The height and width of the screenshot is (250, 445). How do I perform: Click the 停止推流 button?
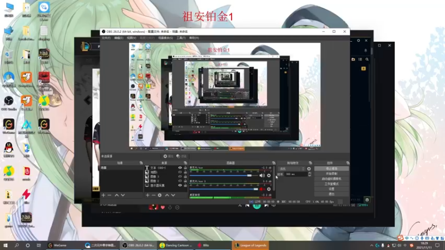(332, 169)
